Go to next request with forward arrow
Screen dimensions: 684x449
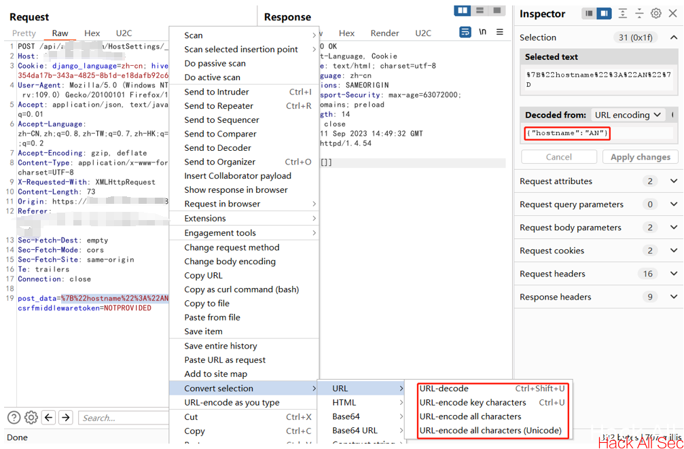65,418
